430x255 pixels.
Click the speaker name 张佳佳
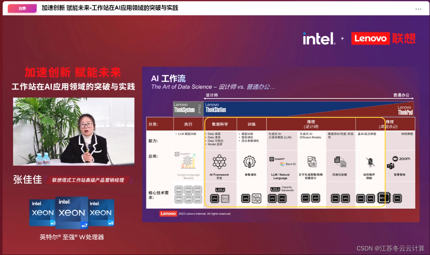click(28, 179)
